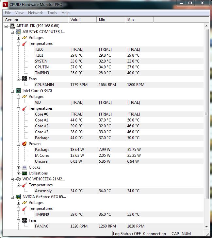The width and height of the screenshot is (212, 238).
Task: Click the computer icon beside ARTUR-ПК
Action: coord(12,26)
